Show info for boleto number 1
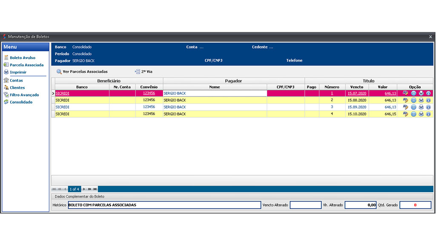 click(428, 93)
